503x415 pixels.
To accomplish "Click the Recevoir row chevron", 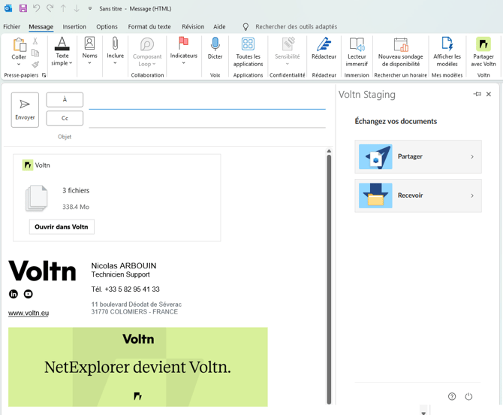I will point(472,195).
